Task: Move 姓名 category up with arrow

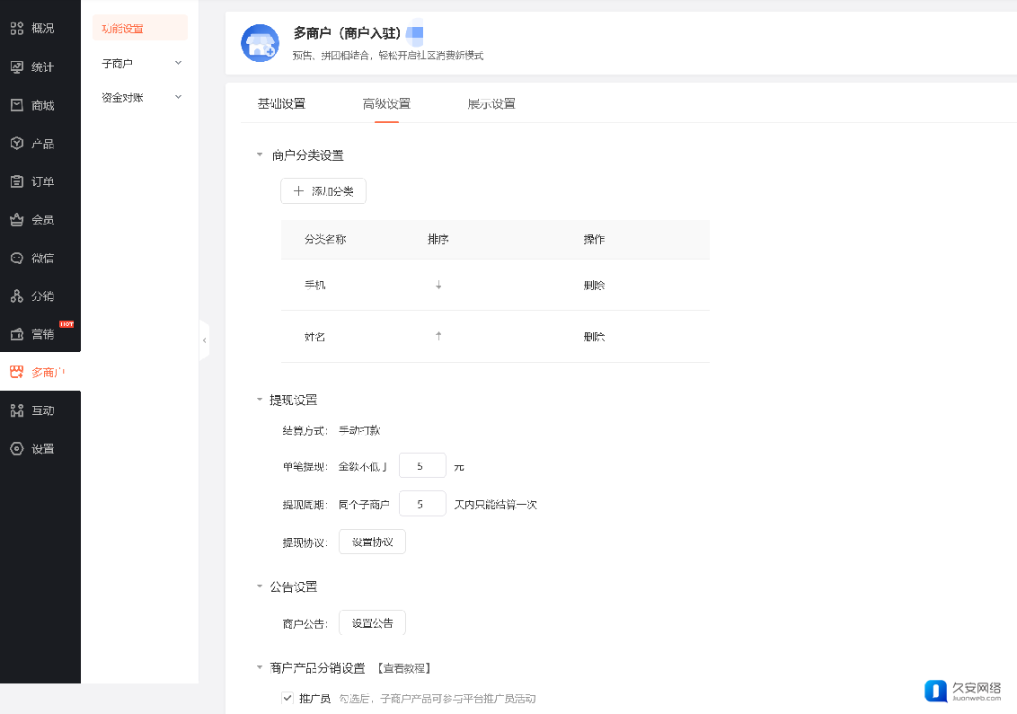Action: [438, 336]
